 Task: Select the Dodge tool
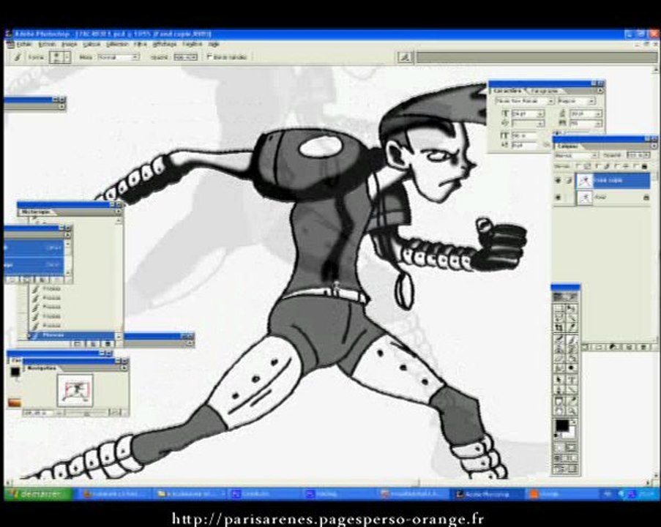click(571, 368)
